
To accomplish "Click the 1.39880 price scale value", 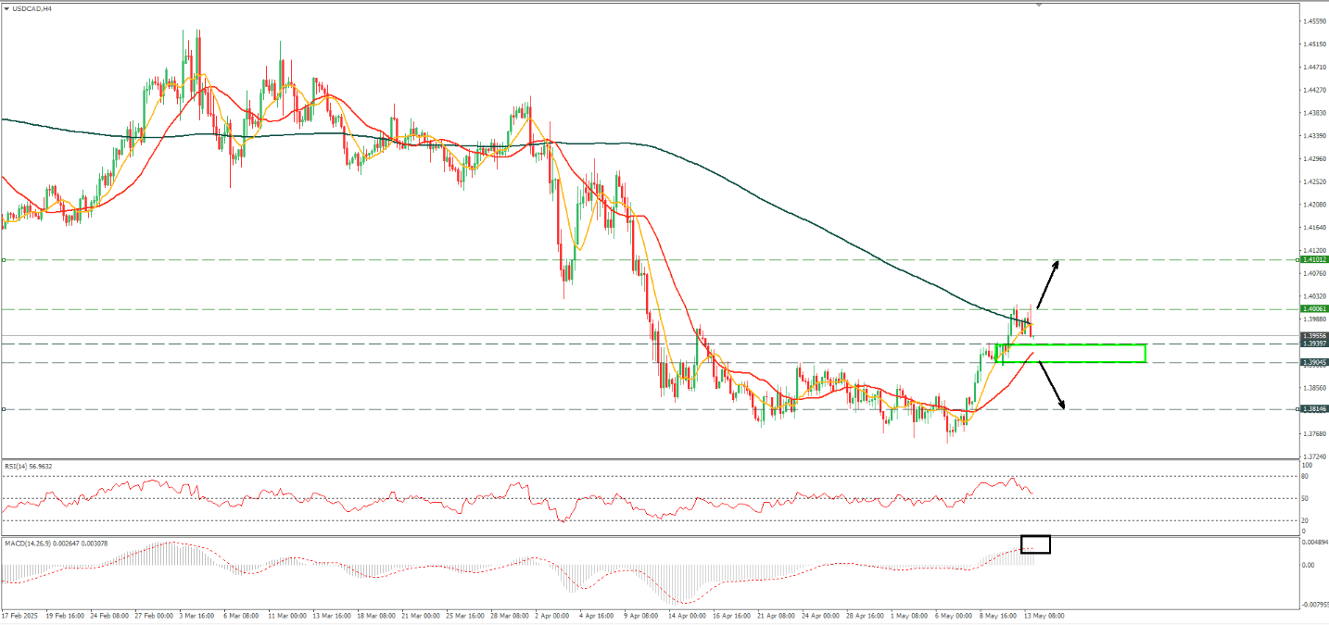I will click(1313, 319).
